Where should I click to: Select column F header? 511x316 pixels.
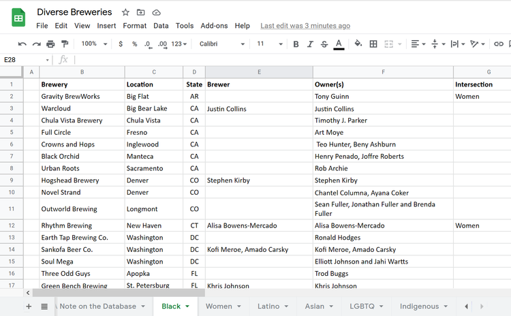383,72
